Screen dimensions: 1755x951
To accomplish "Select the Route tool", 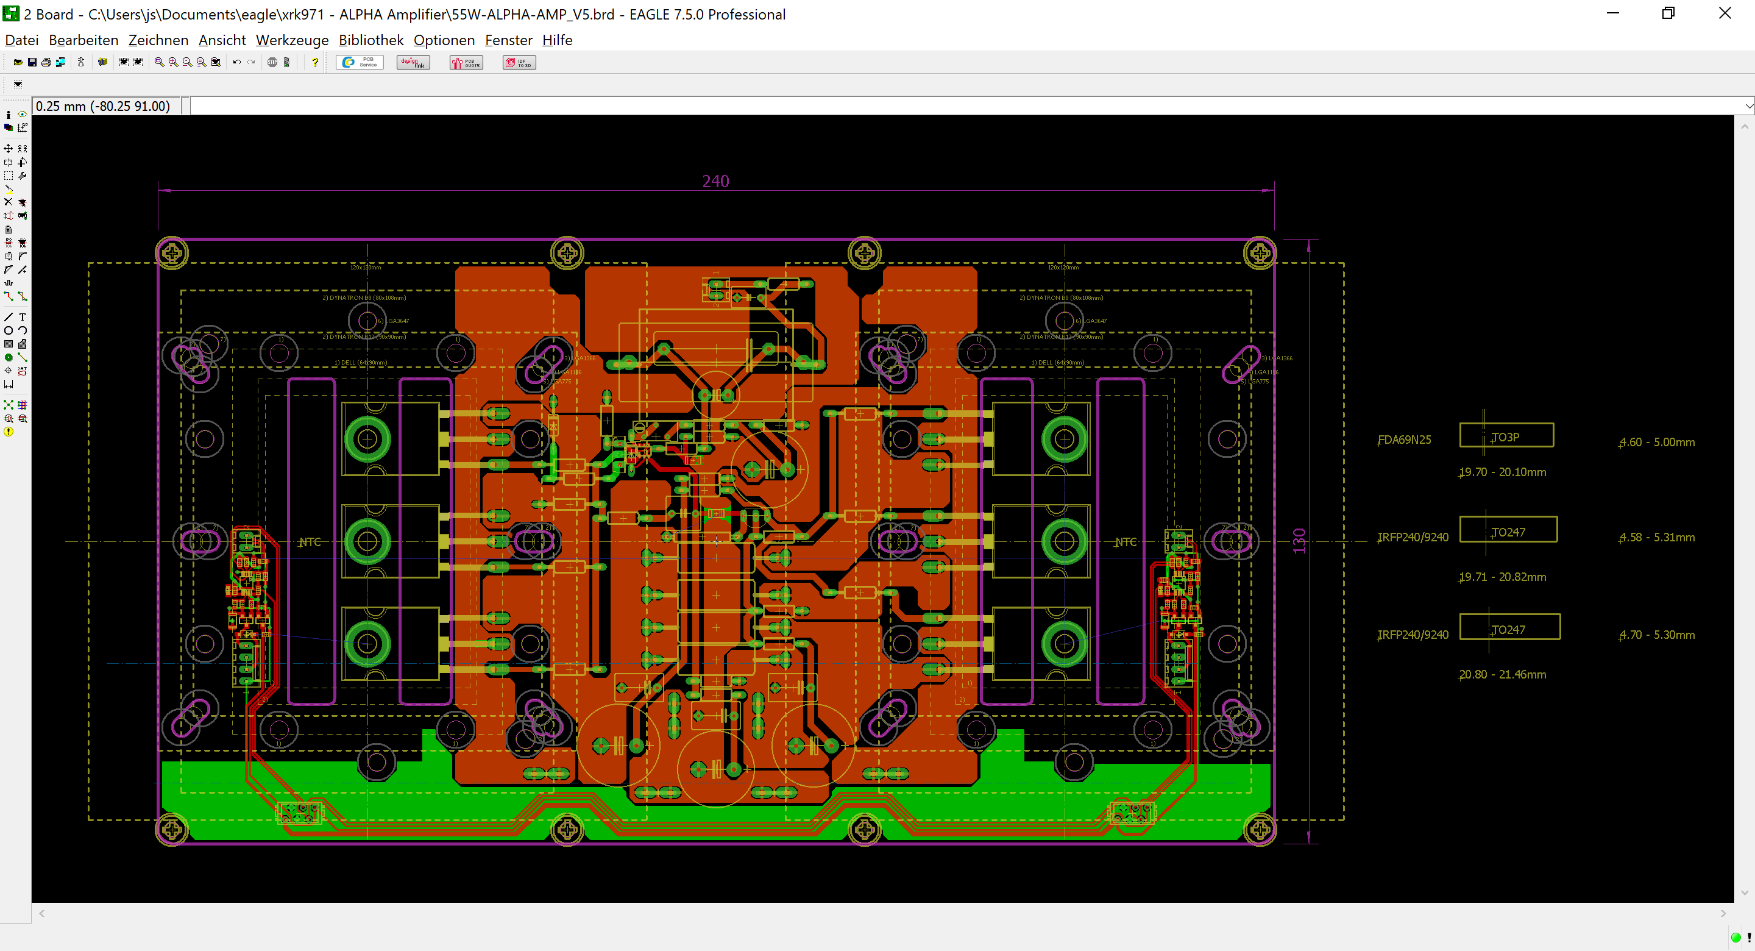I will (8, 296).
